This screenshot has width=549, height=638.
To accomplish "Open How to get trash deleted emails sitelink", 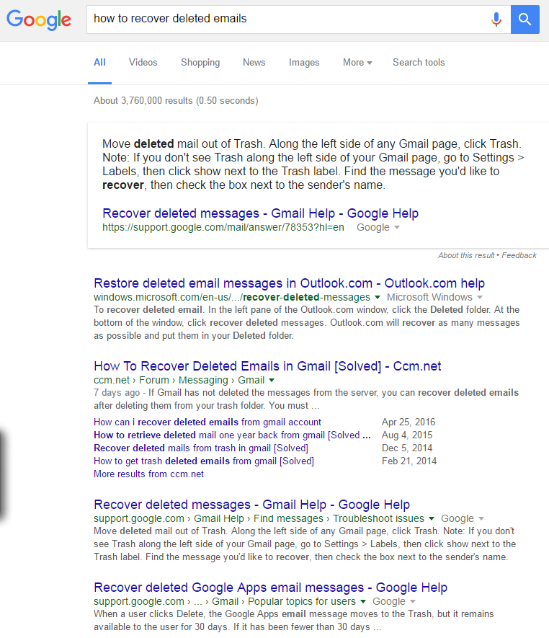I will coord(204,461).
